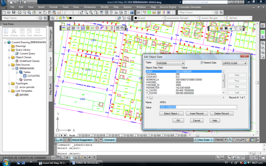266x166 pixels.
Task: Toggle grid display in status bar
Action: tap(58, 157)
